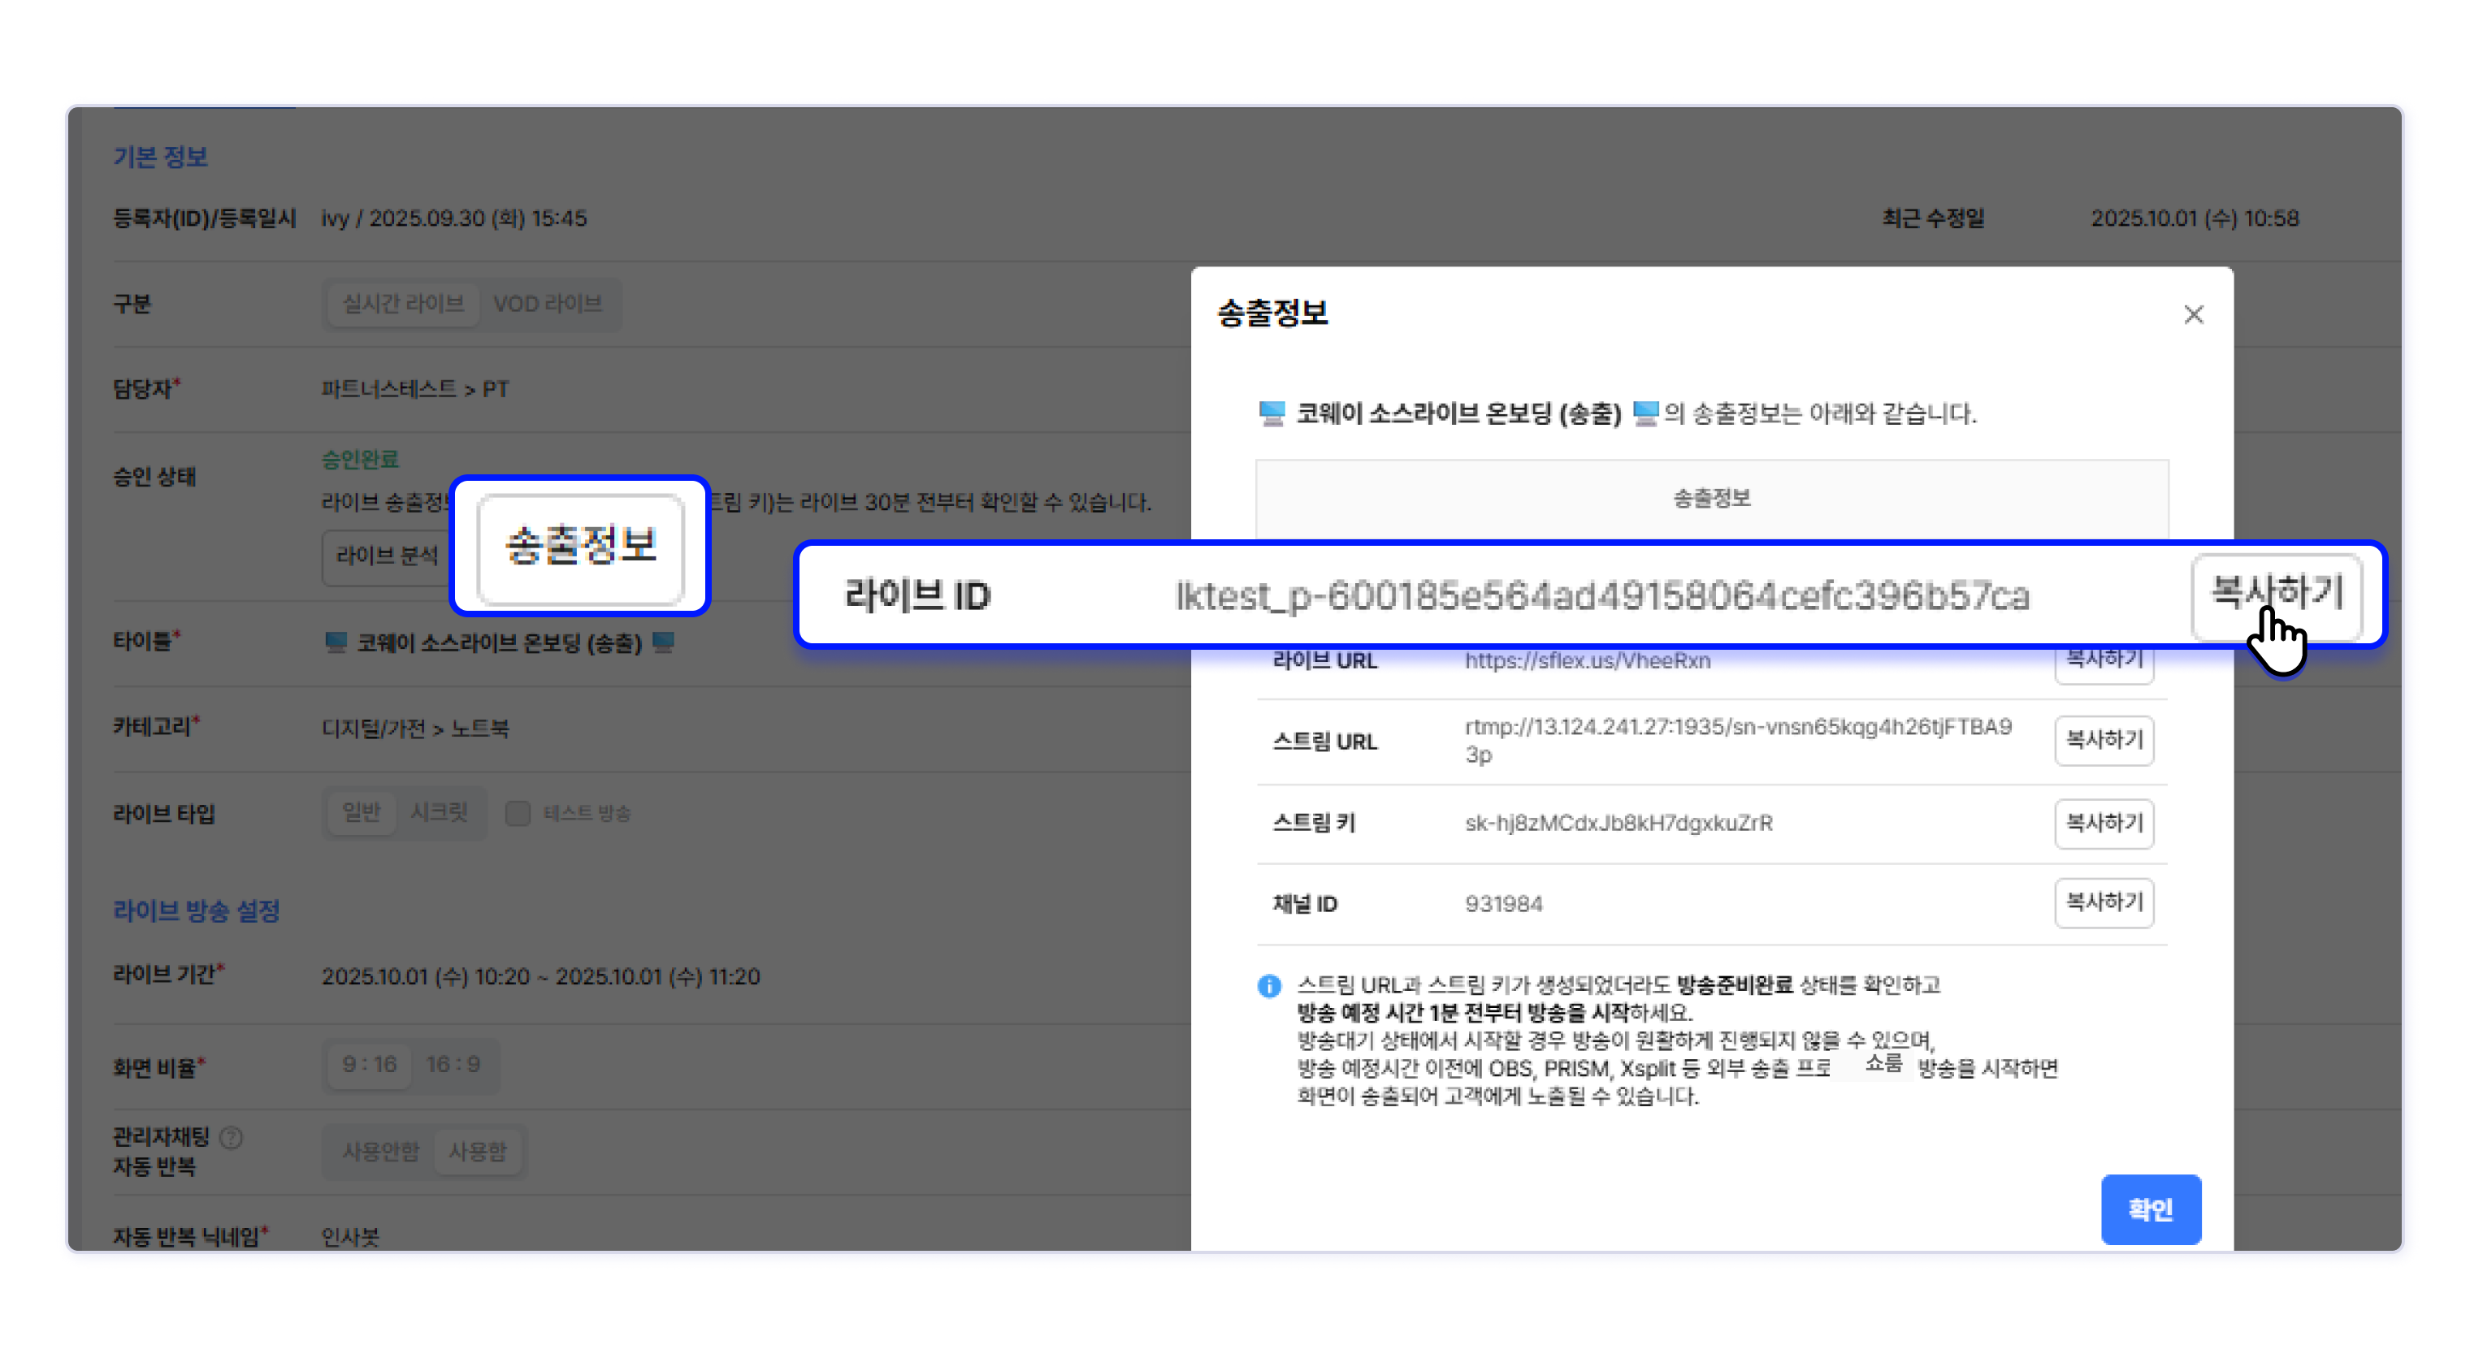Select the 실시간 라이브 option
This screenshot has width=2470, height=1358.
point(403,304)
